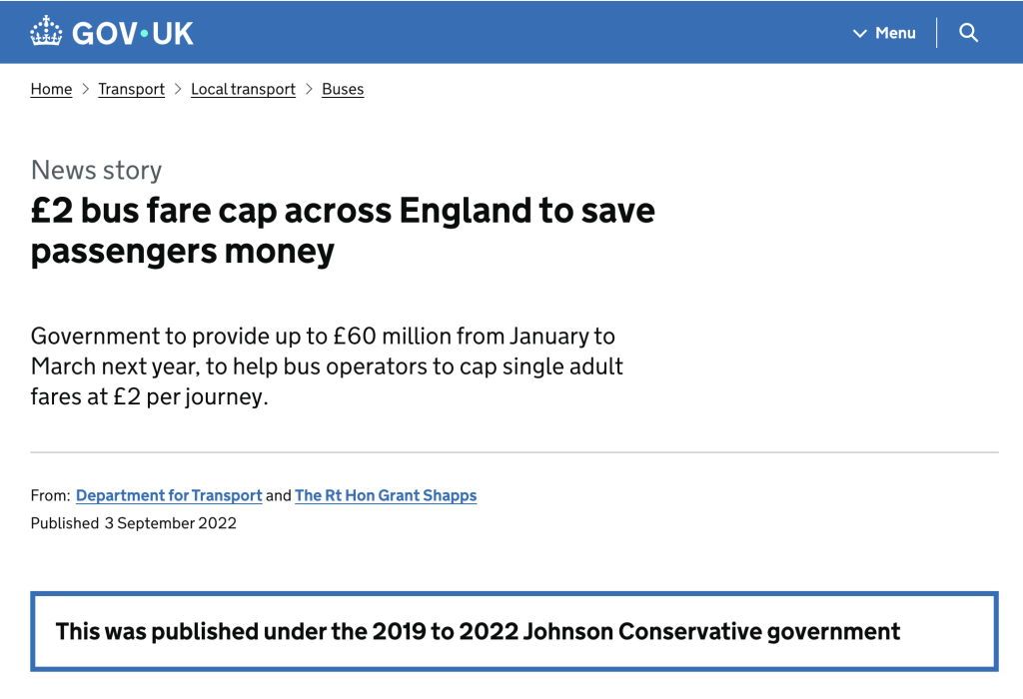Visit Department for Transport link
The width and height of the screenshot is (1023, 699).
click(169, 495)
